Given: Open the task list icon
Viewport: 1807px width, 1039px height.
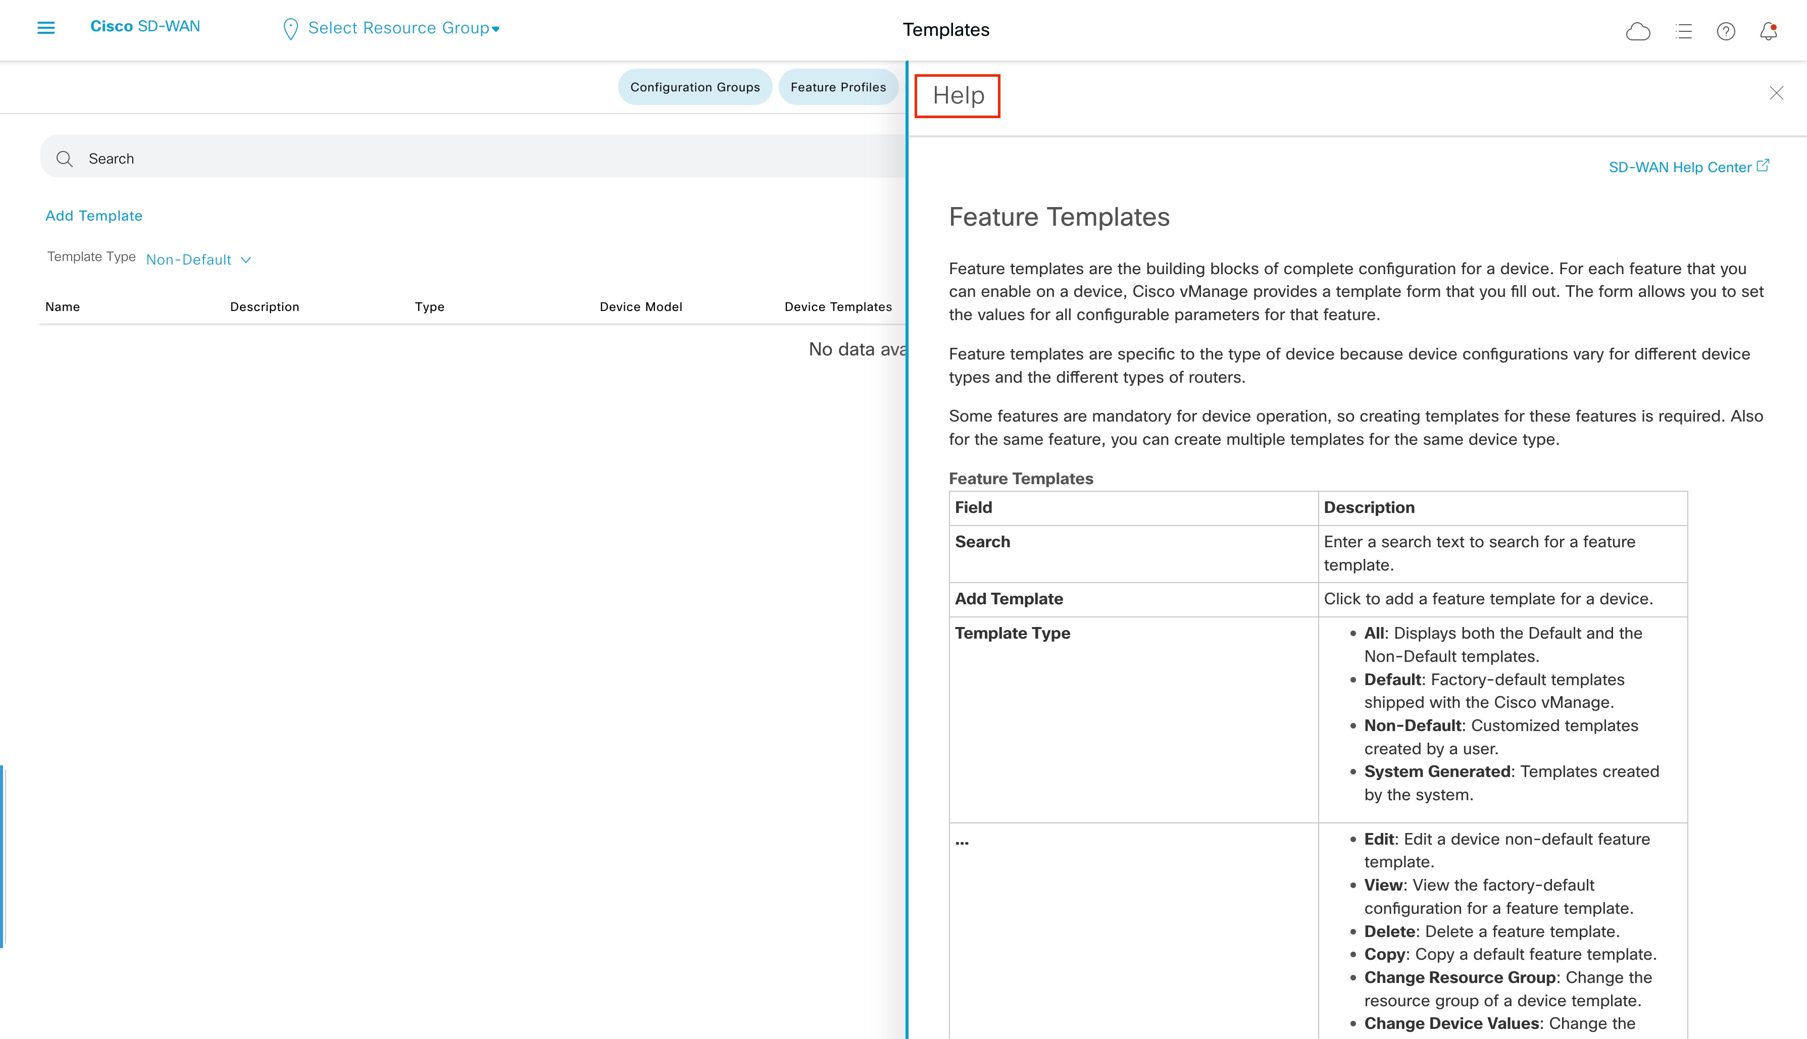Looking at the screenshot, I should (1683, 31).
